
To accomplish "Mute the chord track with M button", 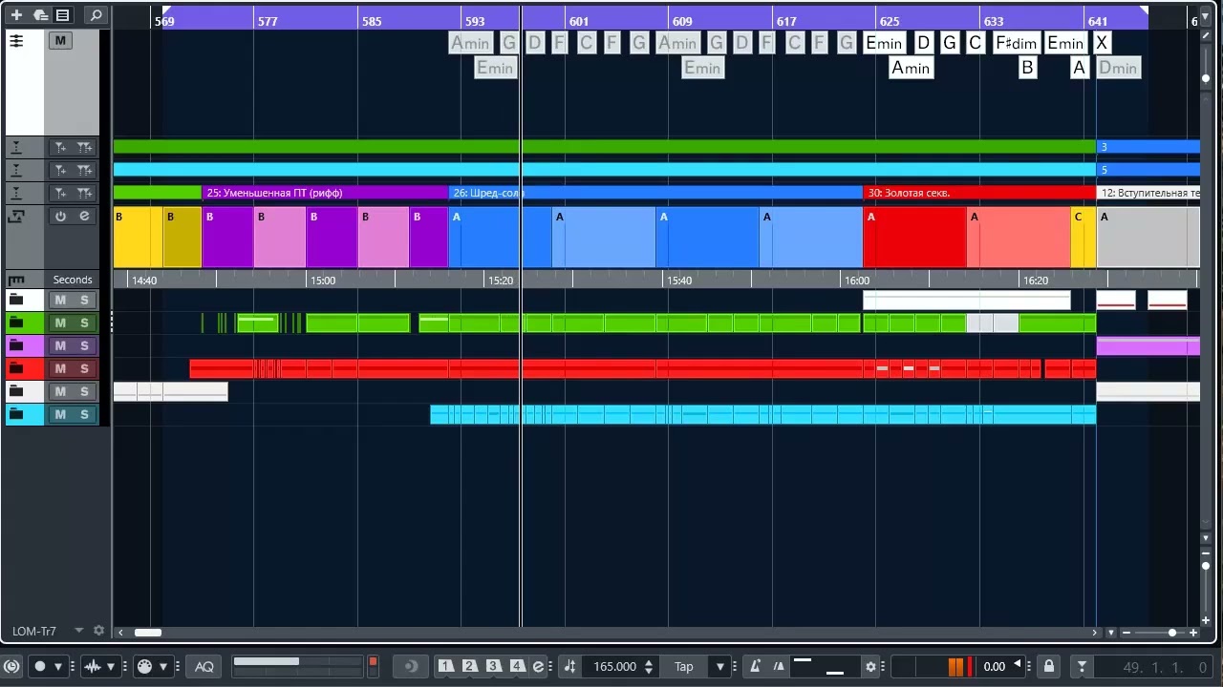I will pyautogui.click(x=60, y=41).
